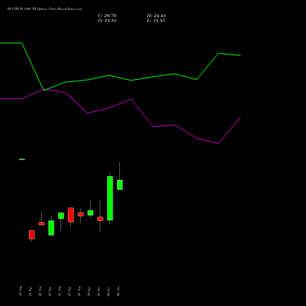Select the '01 Oct' date axis label
This screenshot has width=306, height=306.
coord(99,291)
